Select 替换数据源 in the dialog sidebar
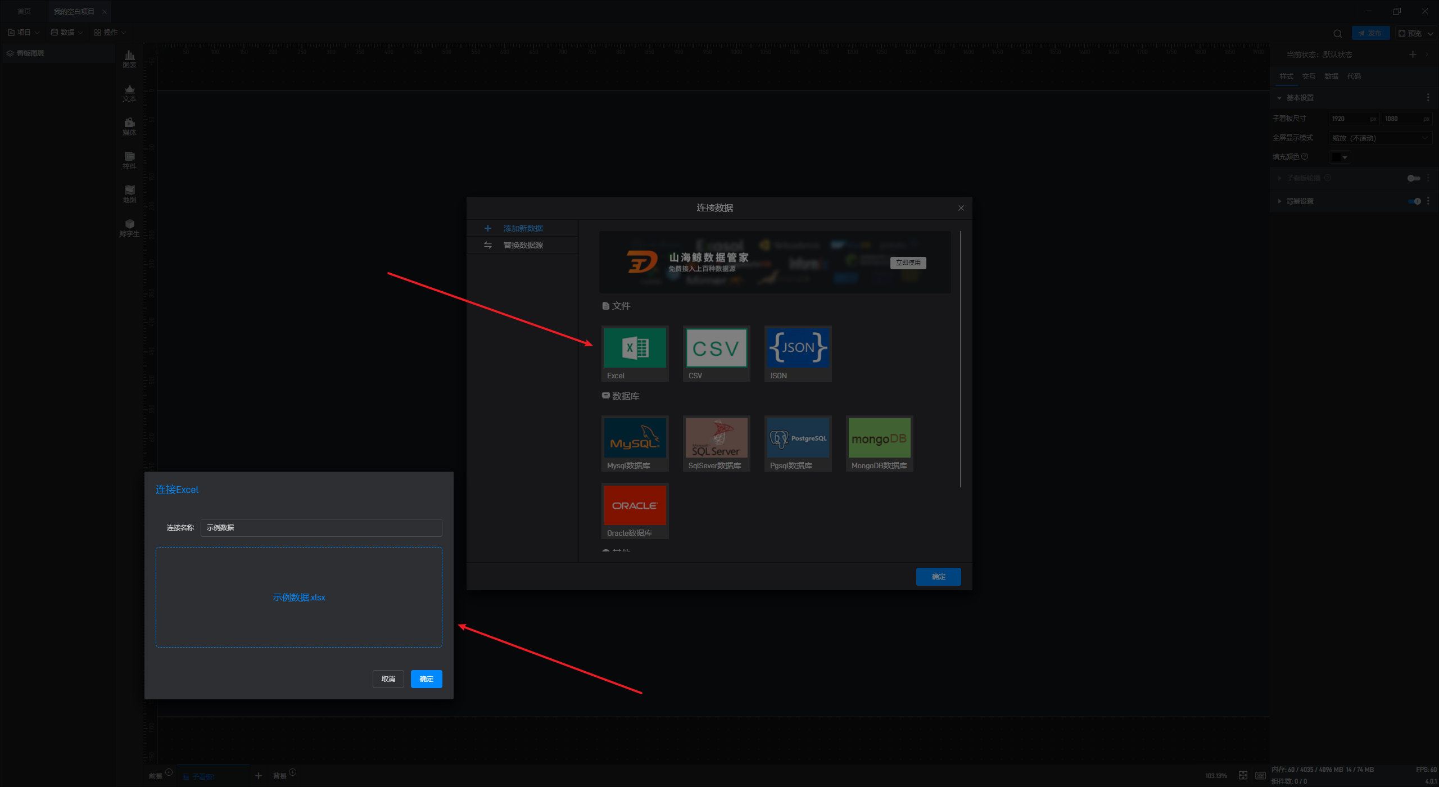1439x787 pixels. click(x=522, y=245)
